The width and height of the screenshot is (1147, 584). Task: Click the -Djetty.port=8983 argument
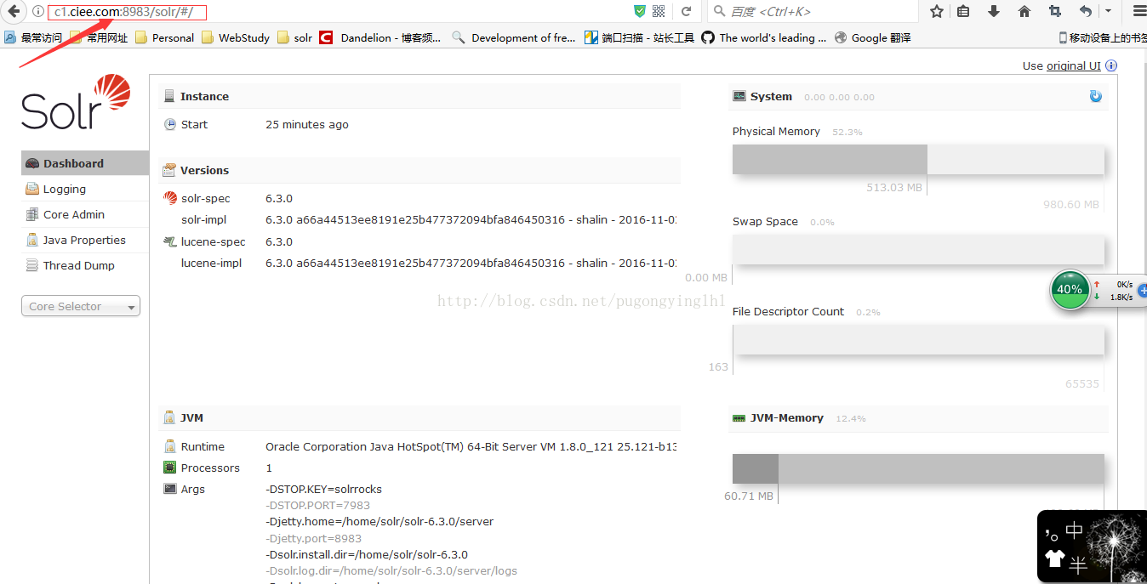tap(314, 538)
